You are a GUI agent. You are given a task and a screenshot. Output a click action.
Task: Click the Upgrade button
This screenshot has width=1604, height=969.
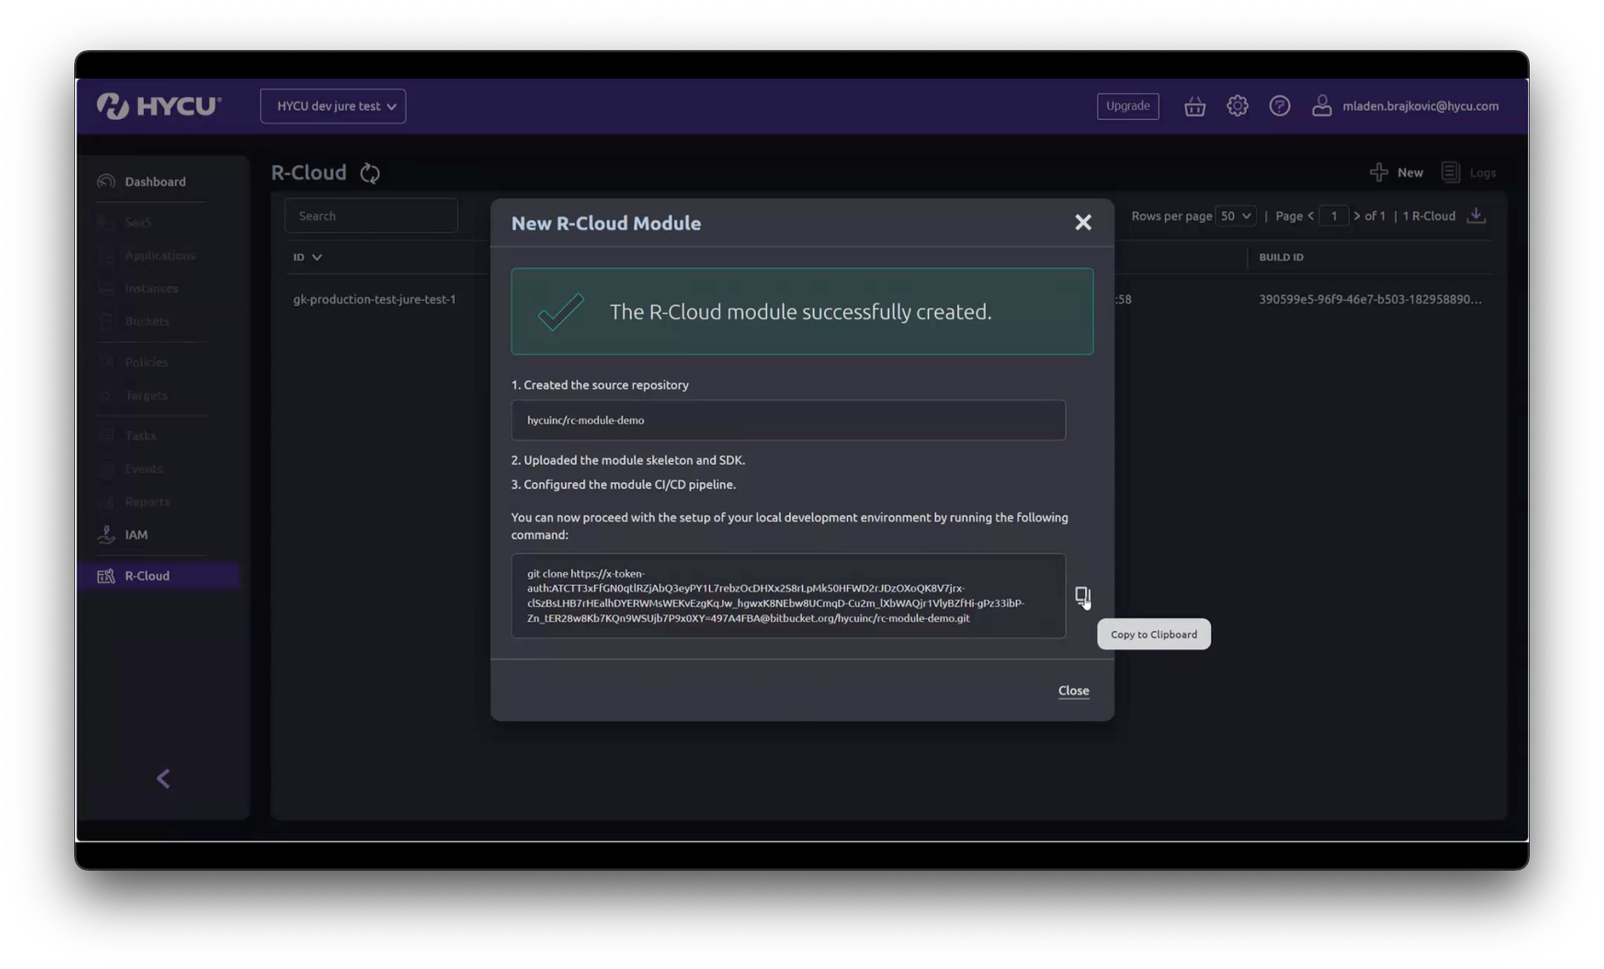click(x=1127, y=106)
